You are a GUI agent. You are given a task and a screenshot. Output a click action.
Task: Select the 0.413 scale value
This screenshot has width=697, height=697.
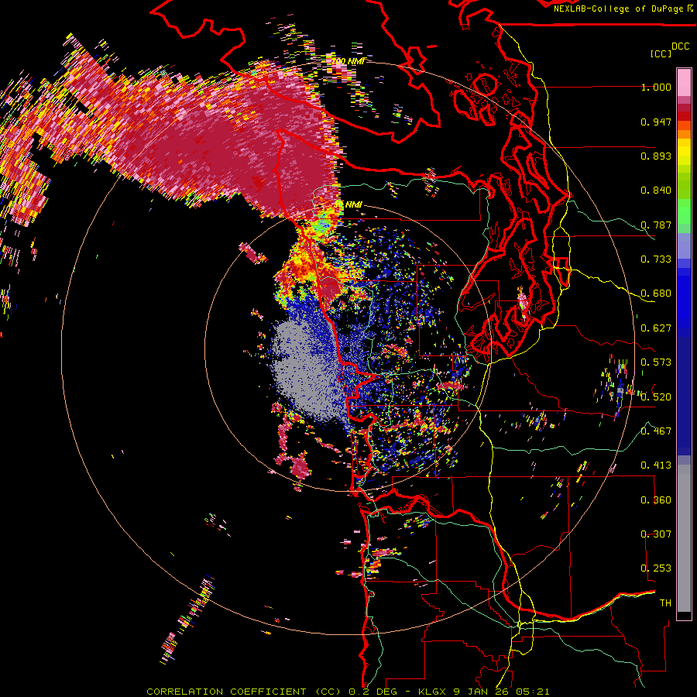click(x=656, y=465)
